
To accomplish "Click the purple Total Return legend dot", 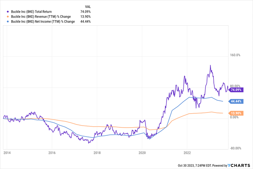I will point(8,12).
